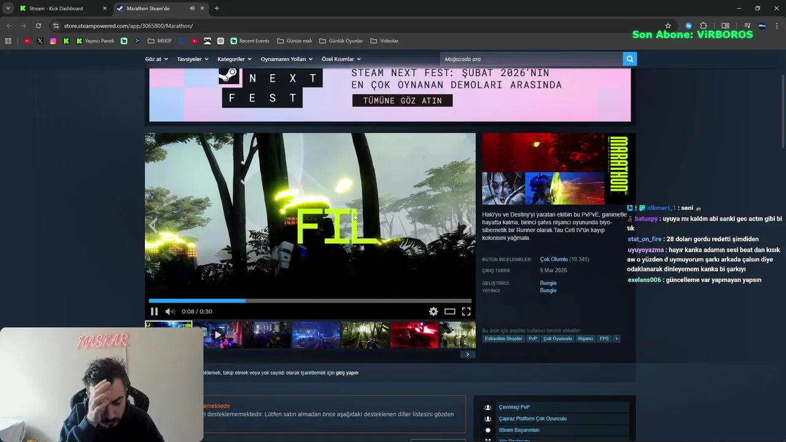The height and width of the screenshot is (442, 786).
Task: Add a tag with plus button
Action: click(616, 339)
